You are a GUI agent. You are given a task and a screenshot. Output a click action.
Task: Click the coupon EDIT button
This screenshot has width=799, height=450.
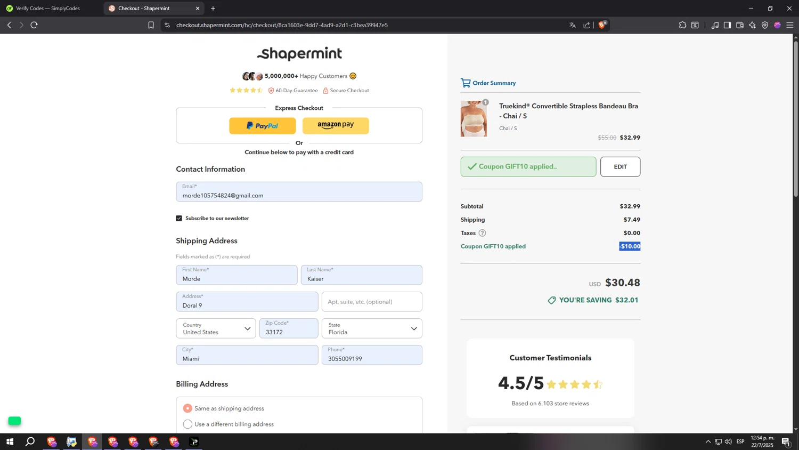(620, 167)
